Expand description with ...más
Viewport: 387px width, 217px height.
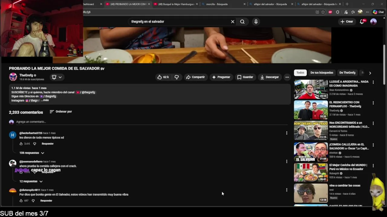(45, 100)
